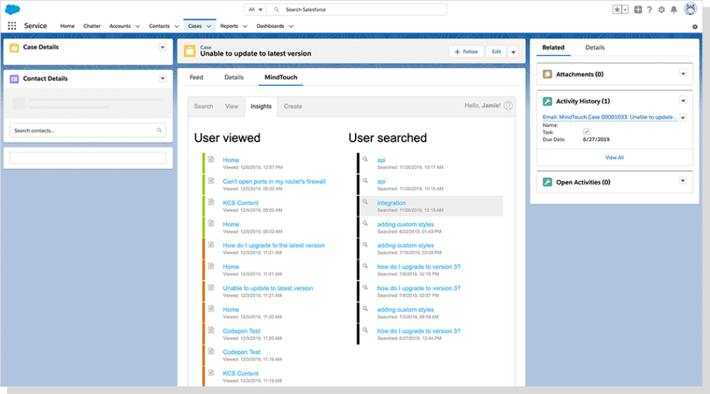Open the Attachments section dropdown
This screenshot has width=710, height=394.
point(683,73)
